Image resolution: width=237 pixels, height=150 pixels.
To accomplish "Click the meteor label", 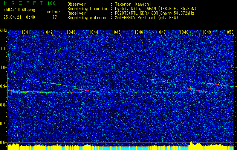I will (54, 12).
